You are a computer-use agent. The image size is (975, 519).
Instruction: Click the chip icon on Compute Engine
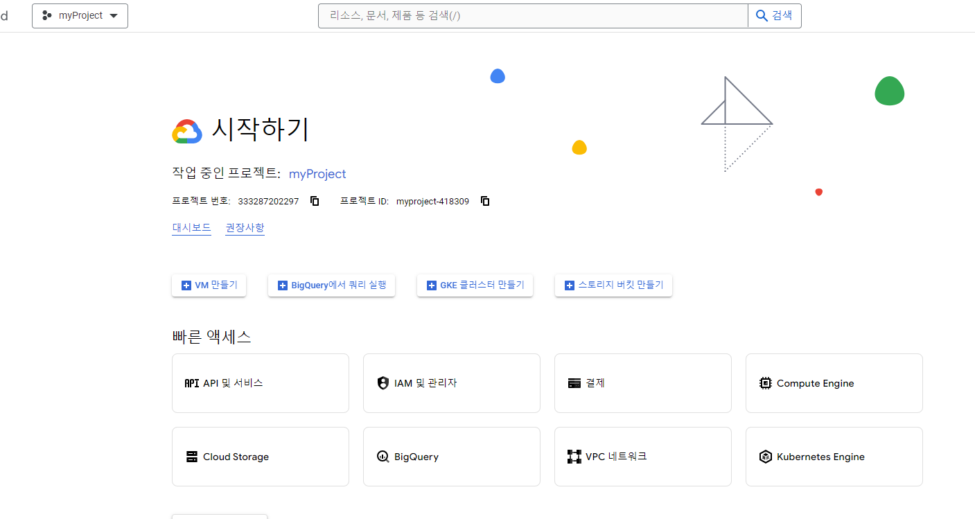tap(766, 383)
